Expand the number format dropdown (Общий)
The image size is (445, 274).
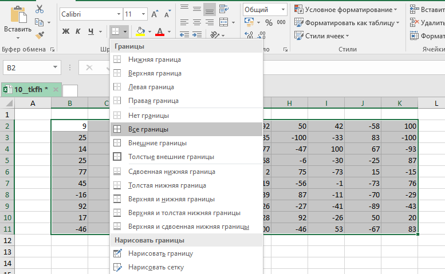tap(283, 10)
